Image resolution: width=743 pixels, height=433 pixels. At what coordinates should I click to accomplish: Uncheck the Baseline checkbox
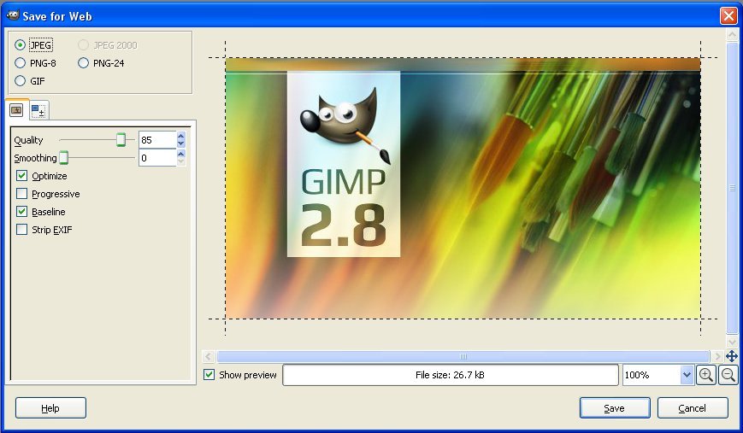21,212
